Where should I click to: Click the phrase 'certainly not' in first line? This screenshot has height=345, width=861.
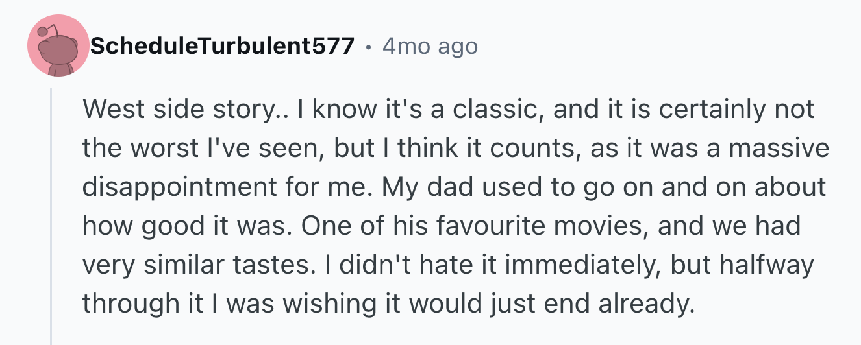pyautogui.click(x=736, y=110)
